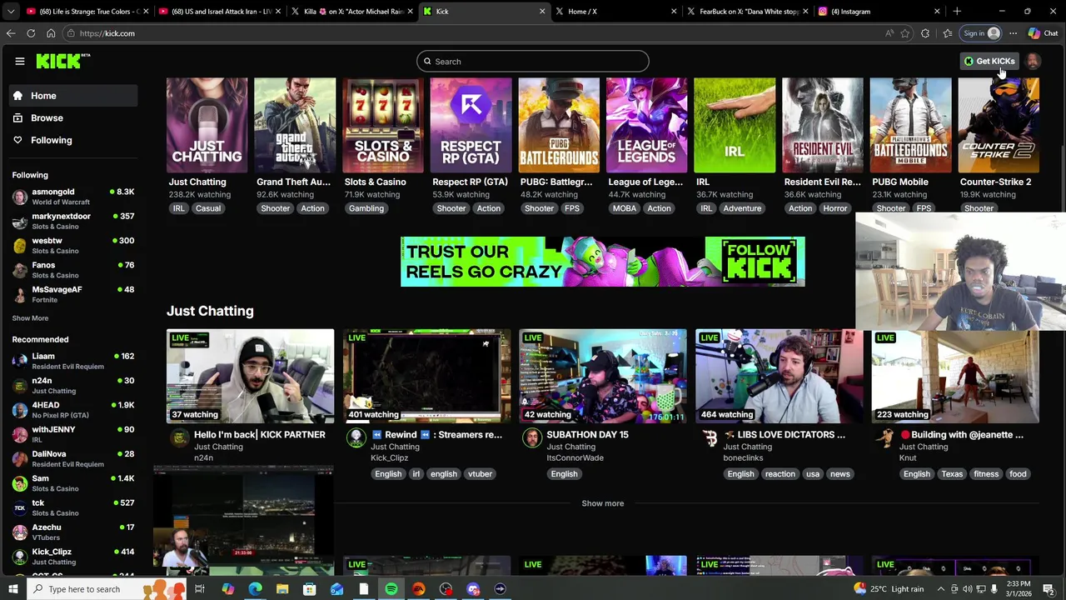This screenshot has height=600, width=1066.
Task: Open Slots & Casino category card
Action: pos(382,125)
